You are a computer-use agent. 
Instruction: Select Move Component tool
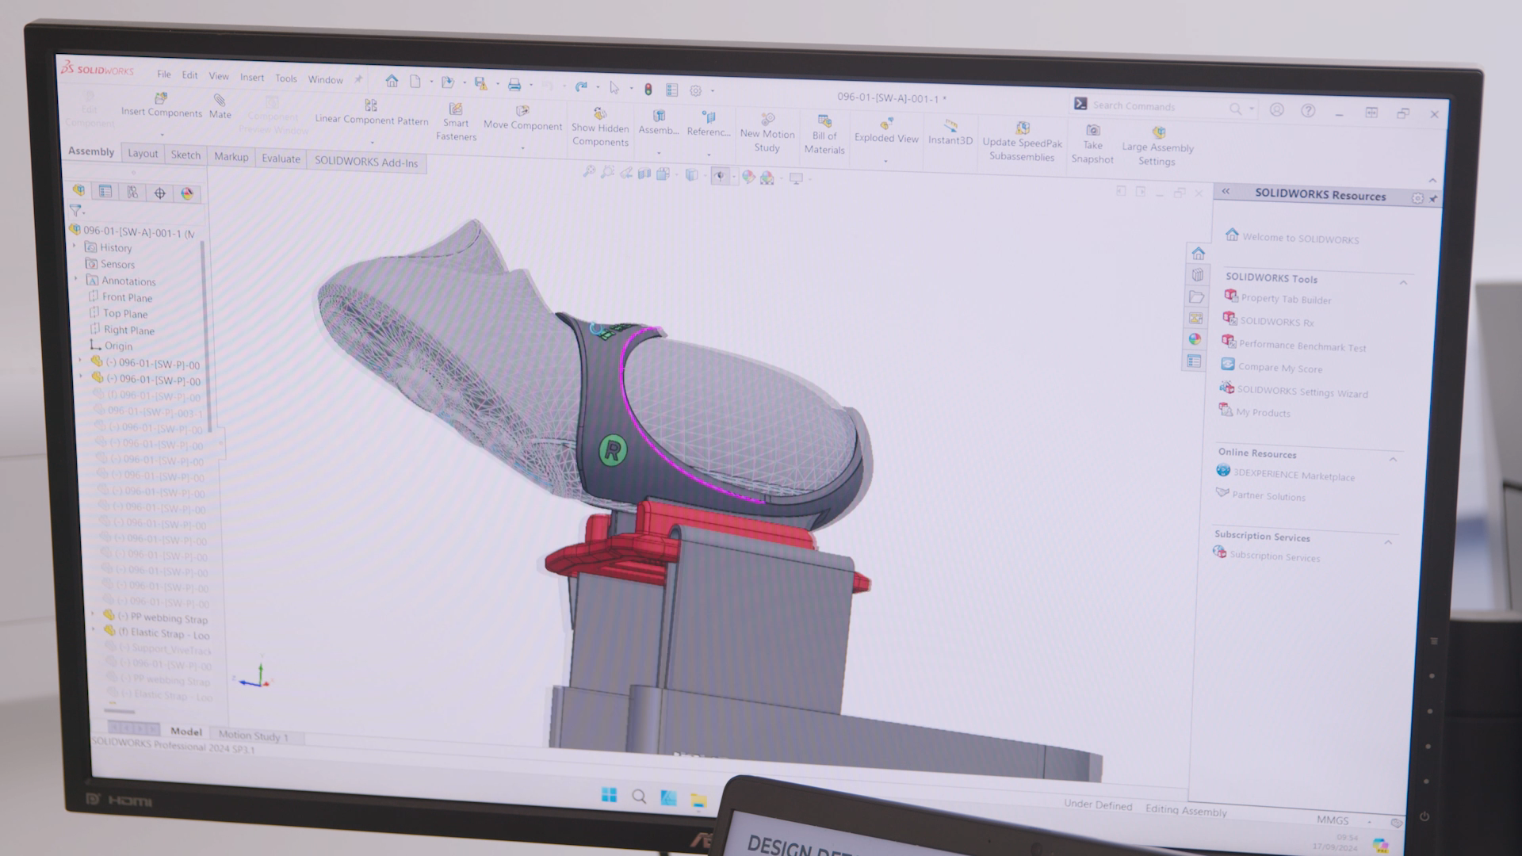(x=522, y=118)
